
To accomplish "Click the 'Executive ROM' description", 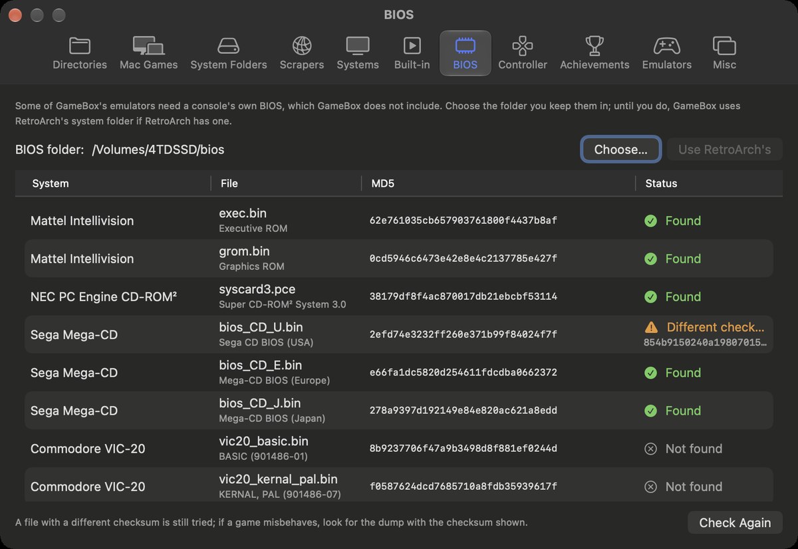I will pos(253,229).
